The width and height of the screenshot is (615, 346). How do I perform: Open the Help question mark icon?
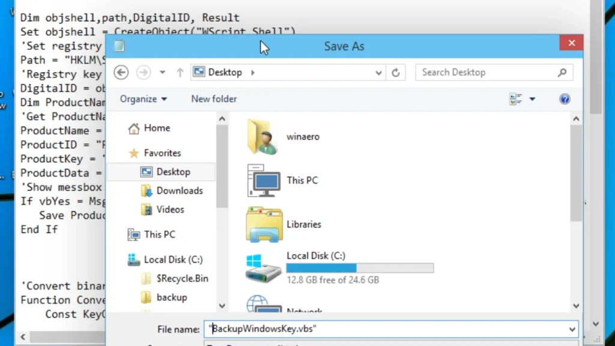[x=565, y=99]
